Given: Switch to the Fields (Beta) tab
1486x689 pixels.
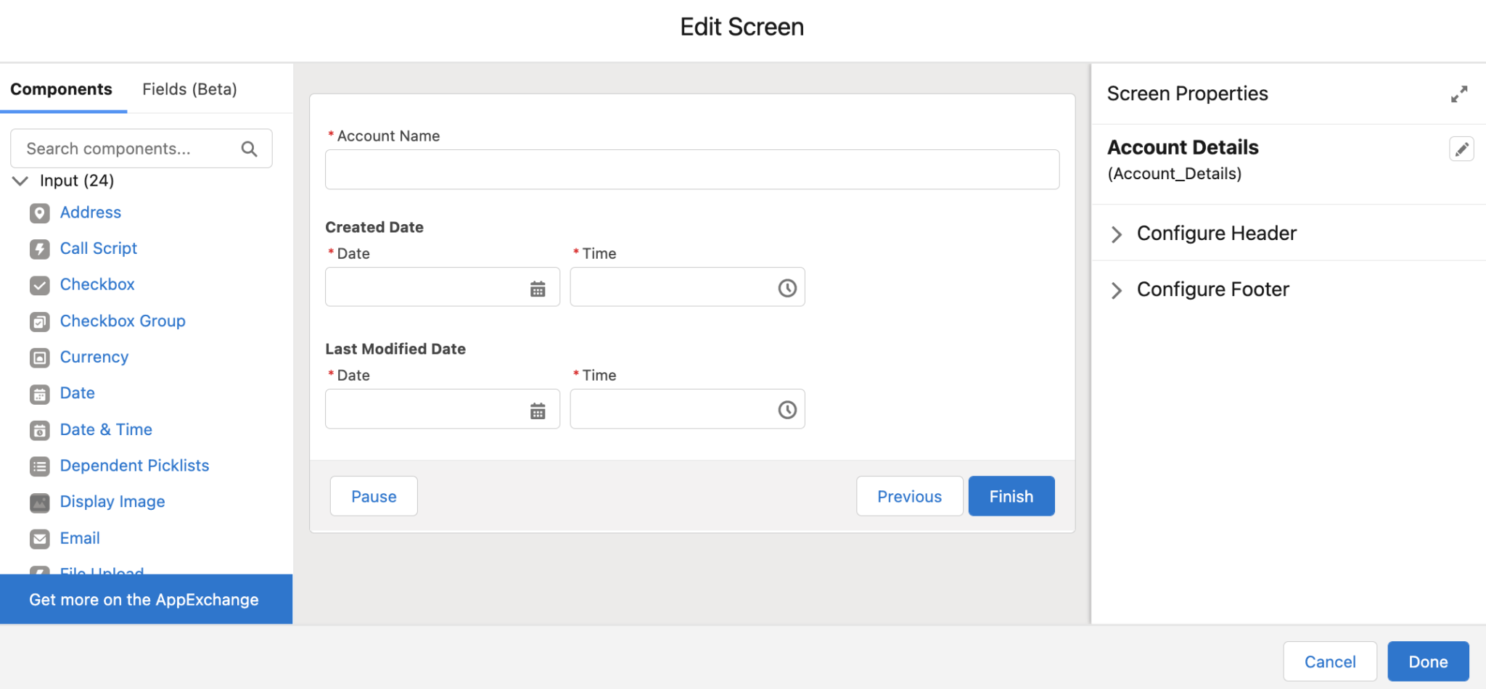Looking at the screenshot, I should pyautogui.click(x=189, y=88).
